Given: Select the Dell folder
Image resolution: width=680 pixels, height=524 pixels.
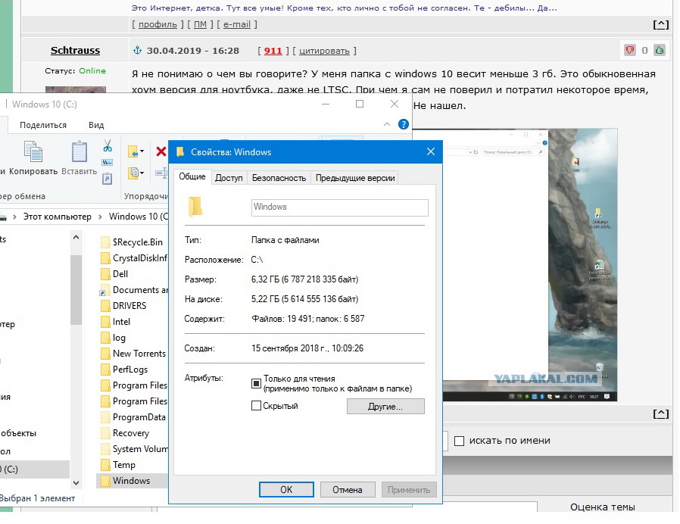Looking at the screenshot, I should pyautogui.click(x=114, y=274).
